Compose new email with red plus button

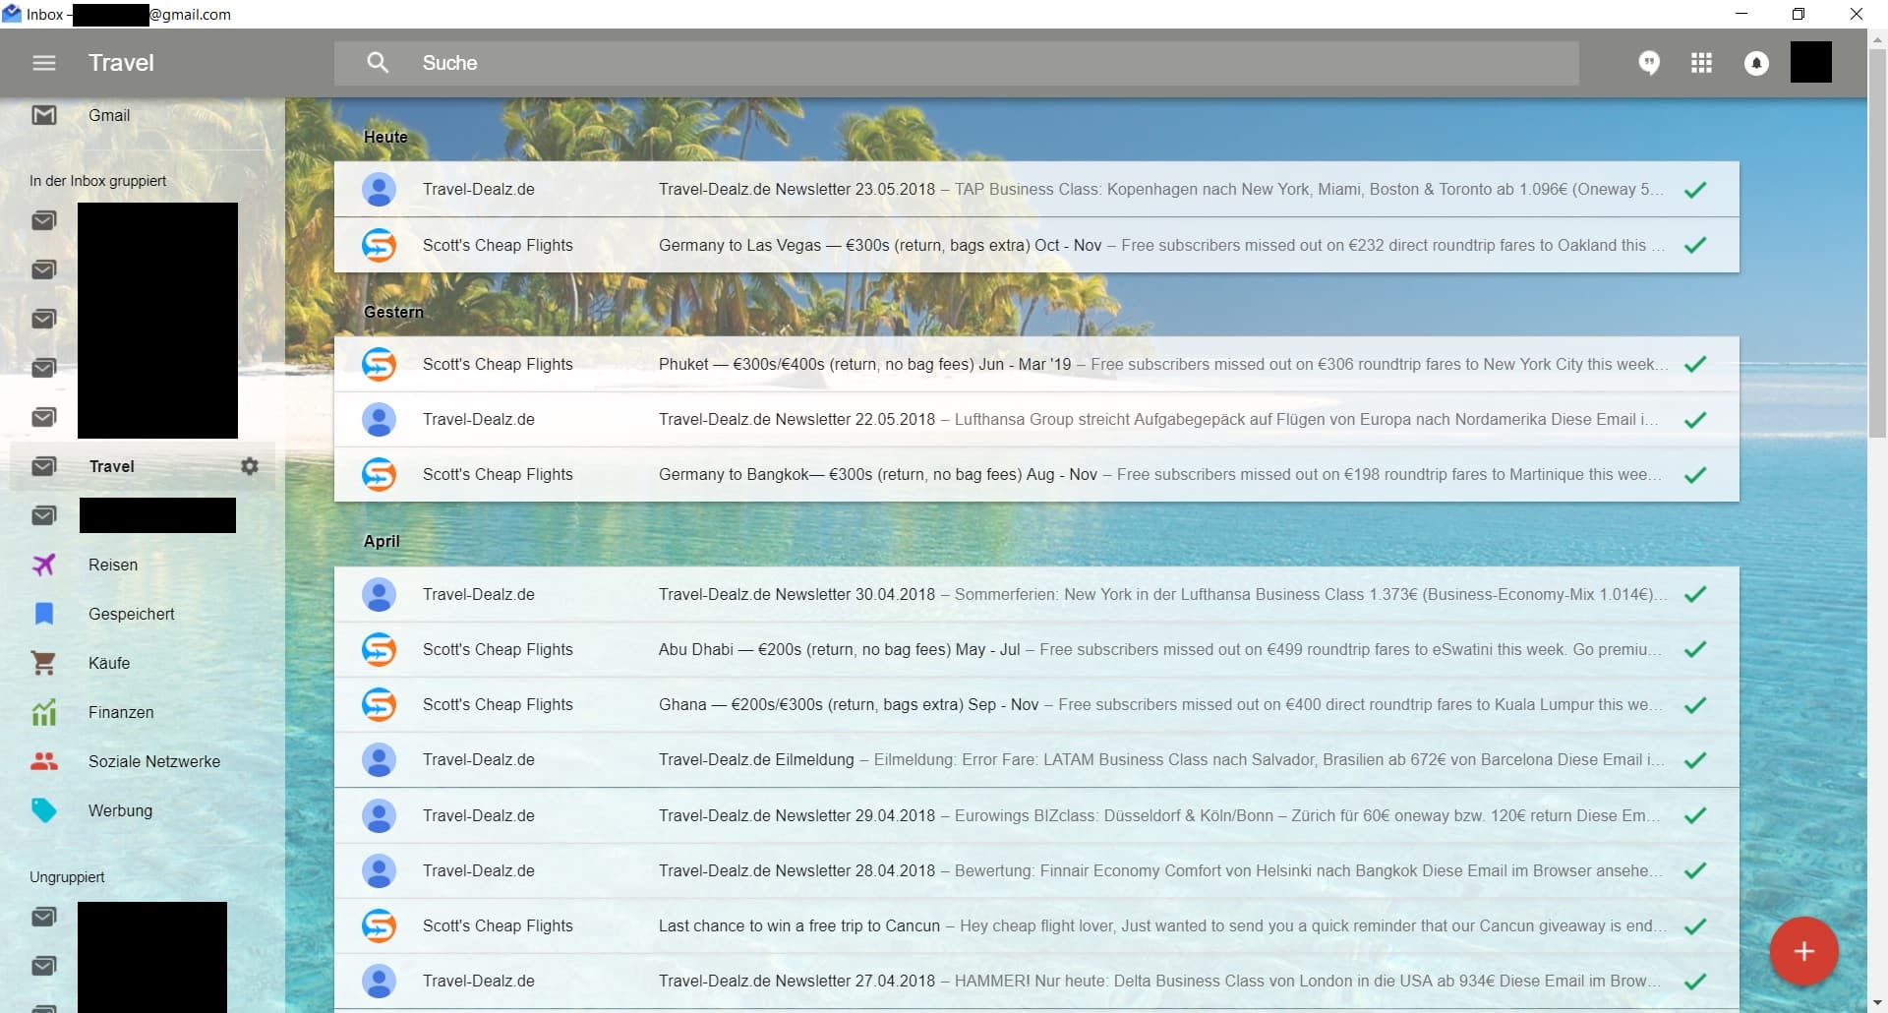[1803, 951]
